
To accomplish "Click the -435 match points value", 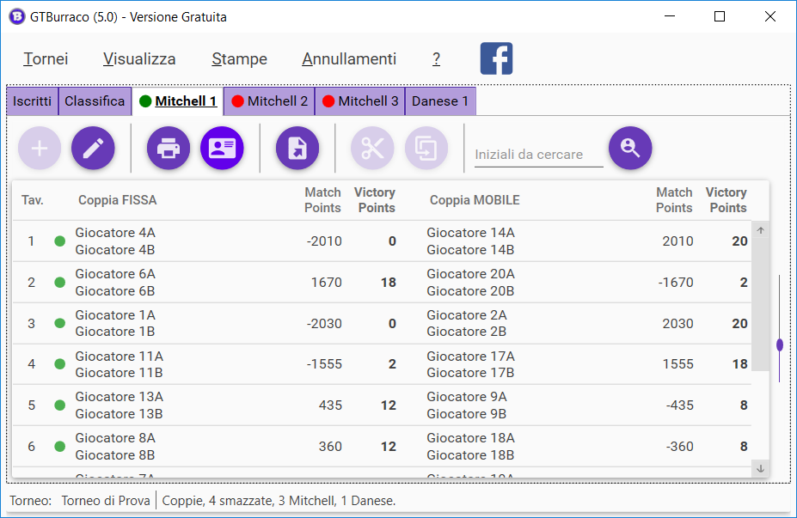I will pos(680,405).
